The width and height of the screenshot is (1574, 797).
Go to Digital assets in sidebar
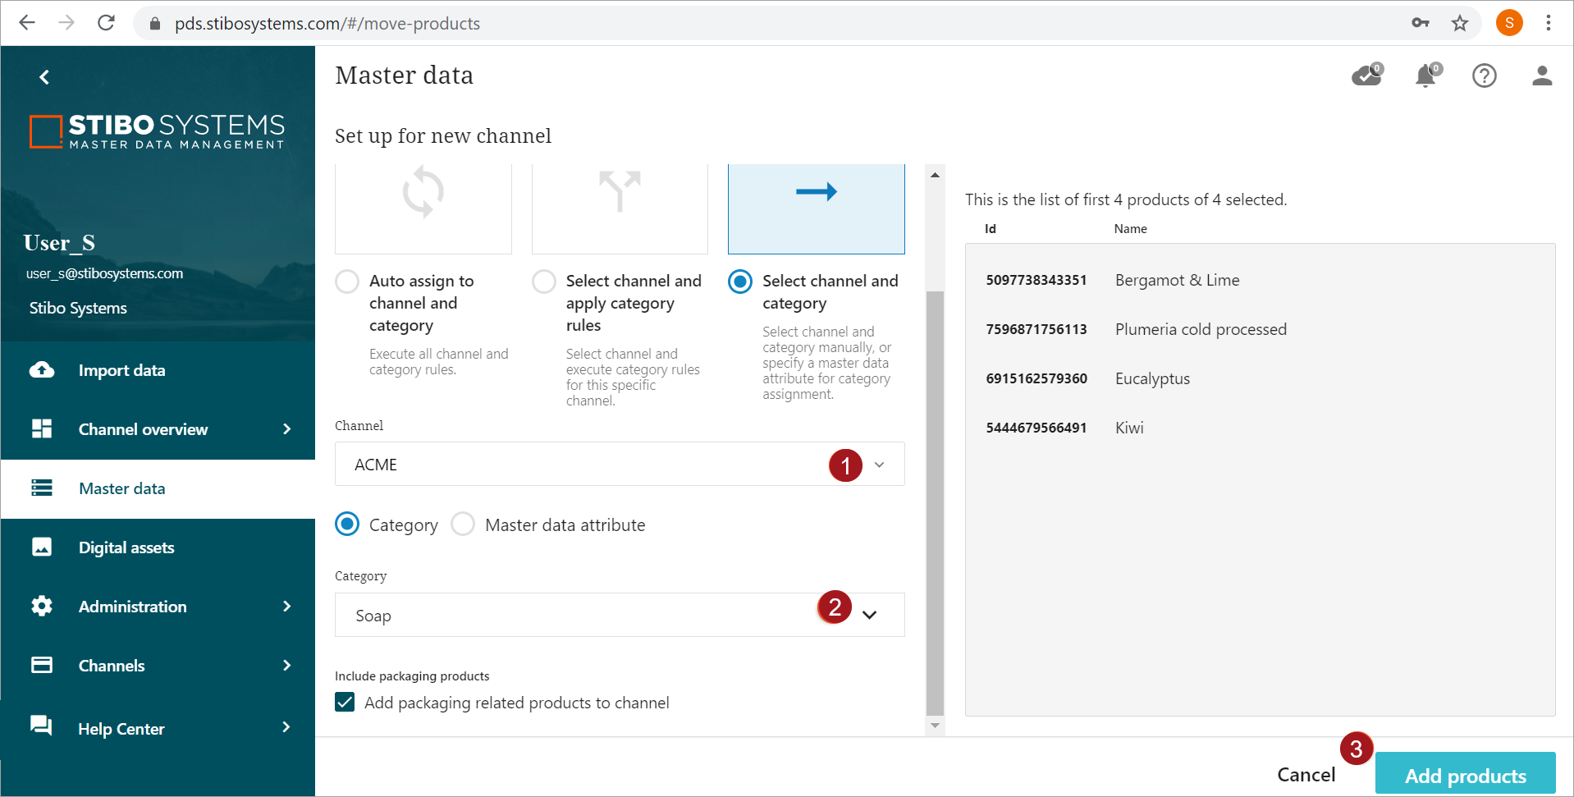point(126,547)
